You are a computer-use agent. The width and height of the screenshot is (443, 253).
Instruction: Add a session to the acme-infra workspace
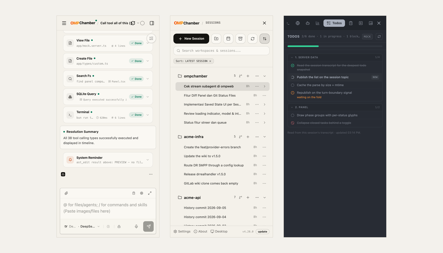tap(248, 137)
